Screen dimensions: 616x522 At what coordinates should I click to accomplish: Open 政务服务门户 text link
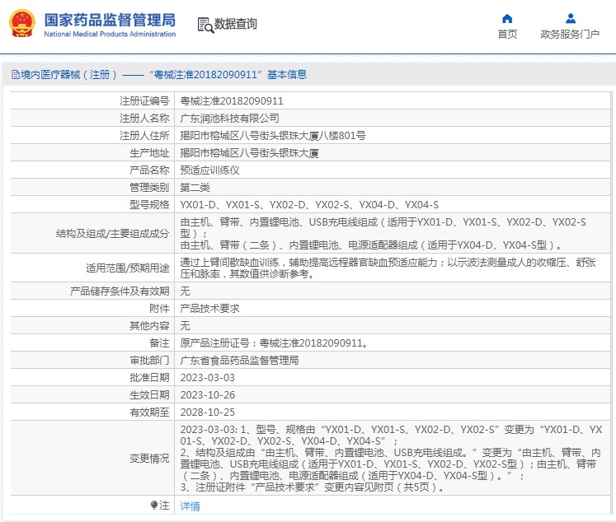(570, 34)
